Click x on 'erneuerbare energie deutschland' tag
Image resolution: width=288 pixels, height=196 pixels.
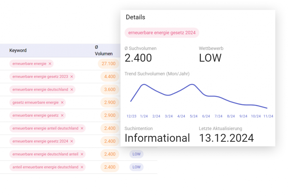71,89
